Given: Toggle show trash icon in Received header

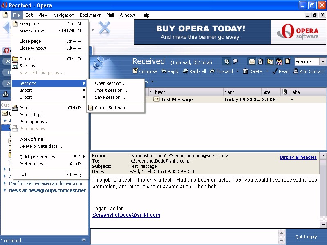Looking at the screenshot, I should point(260,62).
